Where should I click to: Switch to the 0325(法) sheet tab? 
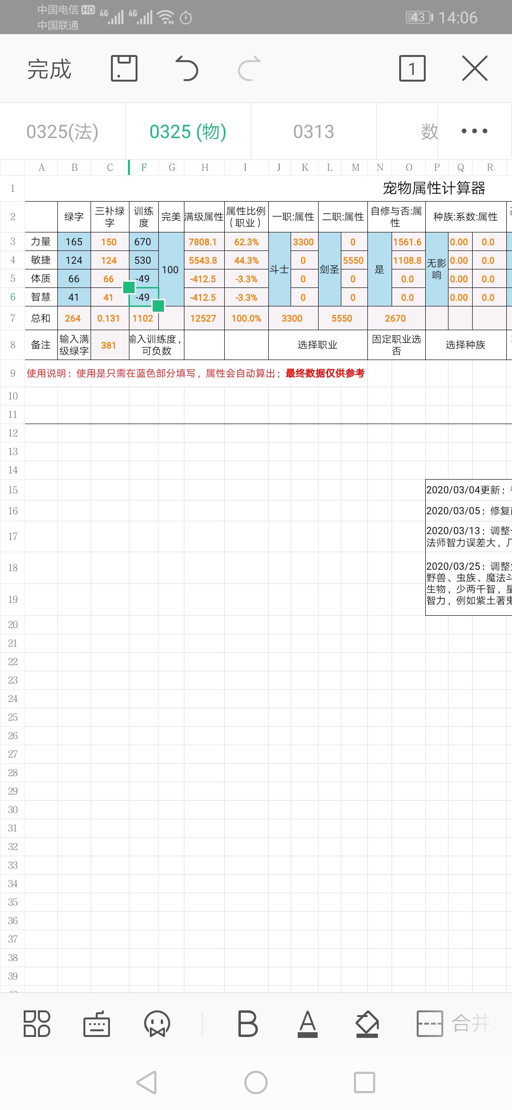pos(63,131)
